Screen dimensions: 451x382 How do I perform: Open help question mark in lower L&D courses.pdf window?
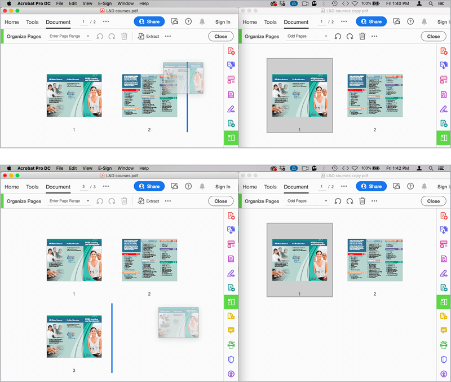click(x=188, y=186)
